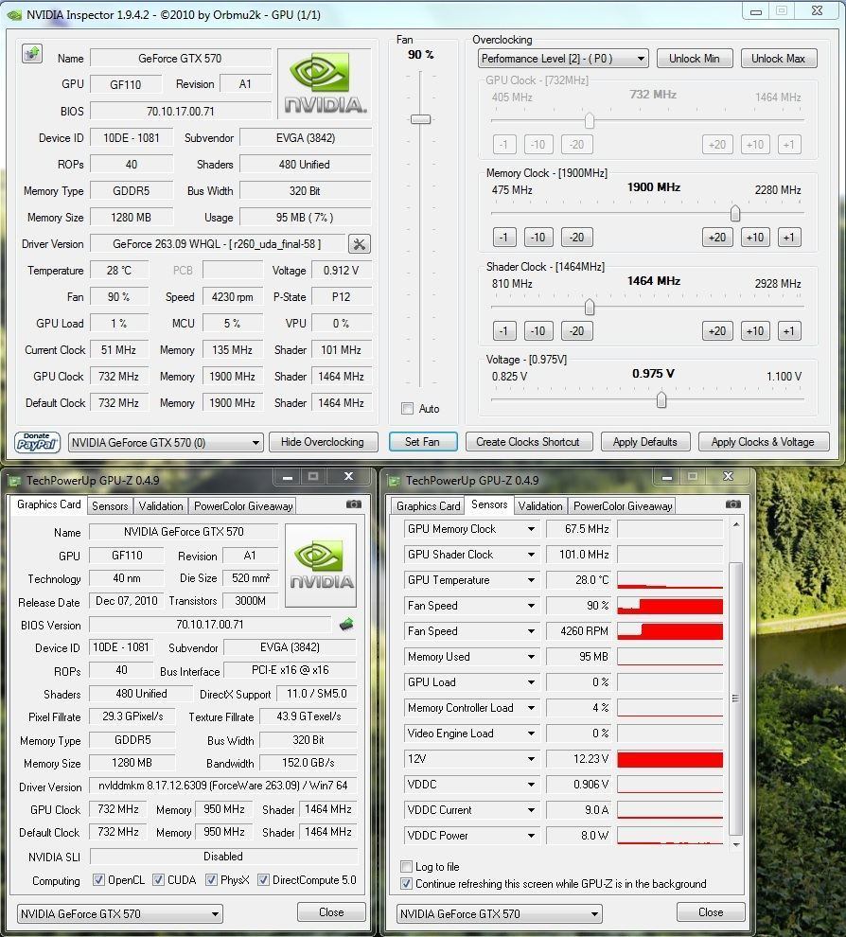Close the left GPU-Z window with Close button
846x937 pixels.
331,912
